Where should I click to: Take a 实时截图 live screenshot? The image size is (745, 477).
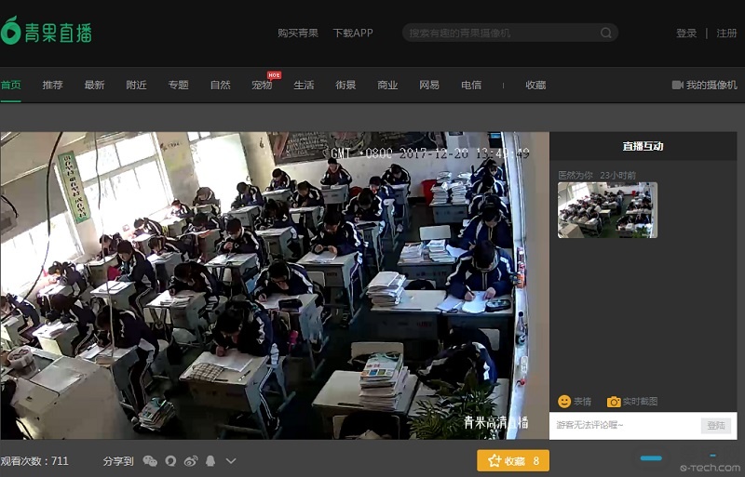[632, 402]
